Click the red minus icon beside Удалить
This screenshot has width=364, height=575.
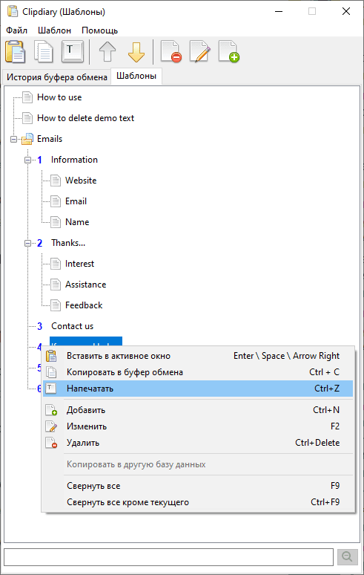tap(51, 443)
